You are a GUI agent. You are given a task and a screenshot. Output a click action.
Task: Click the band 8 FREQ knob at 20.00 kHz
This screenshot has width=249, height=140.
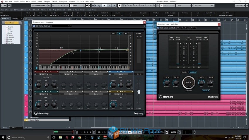click(113, 105)
